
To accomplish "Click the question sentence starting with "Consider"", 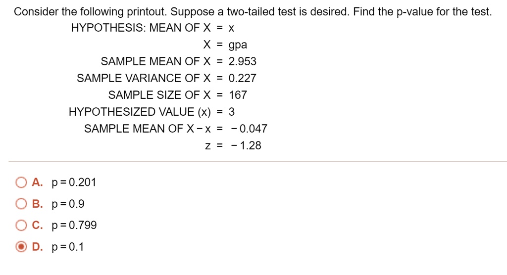I will 253,12.
